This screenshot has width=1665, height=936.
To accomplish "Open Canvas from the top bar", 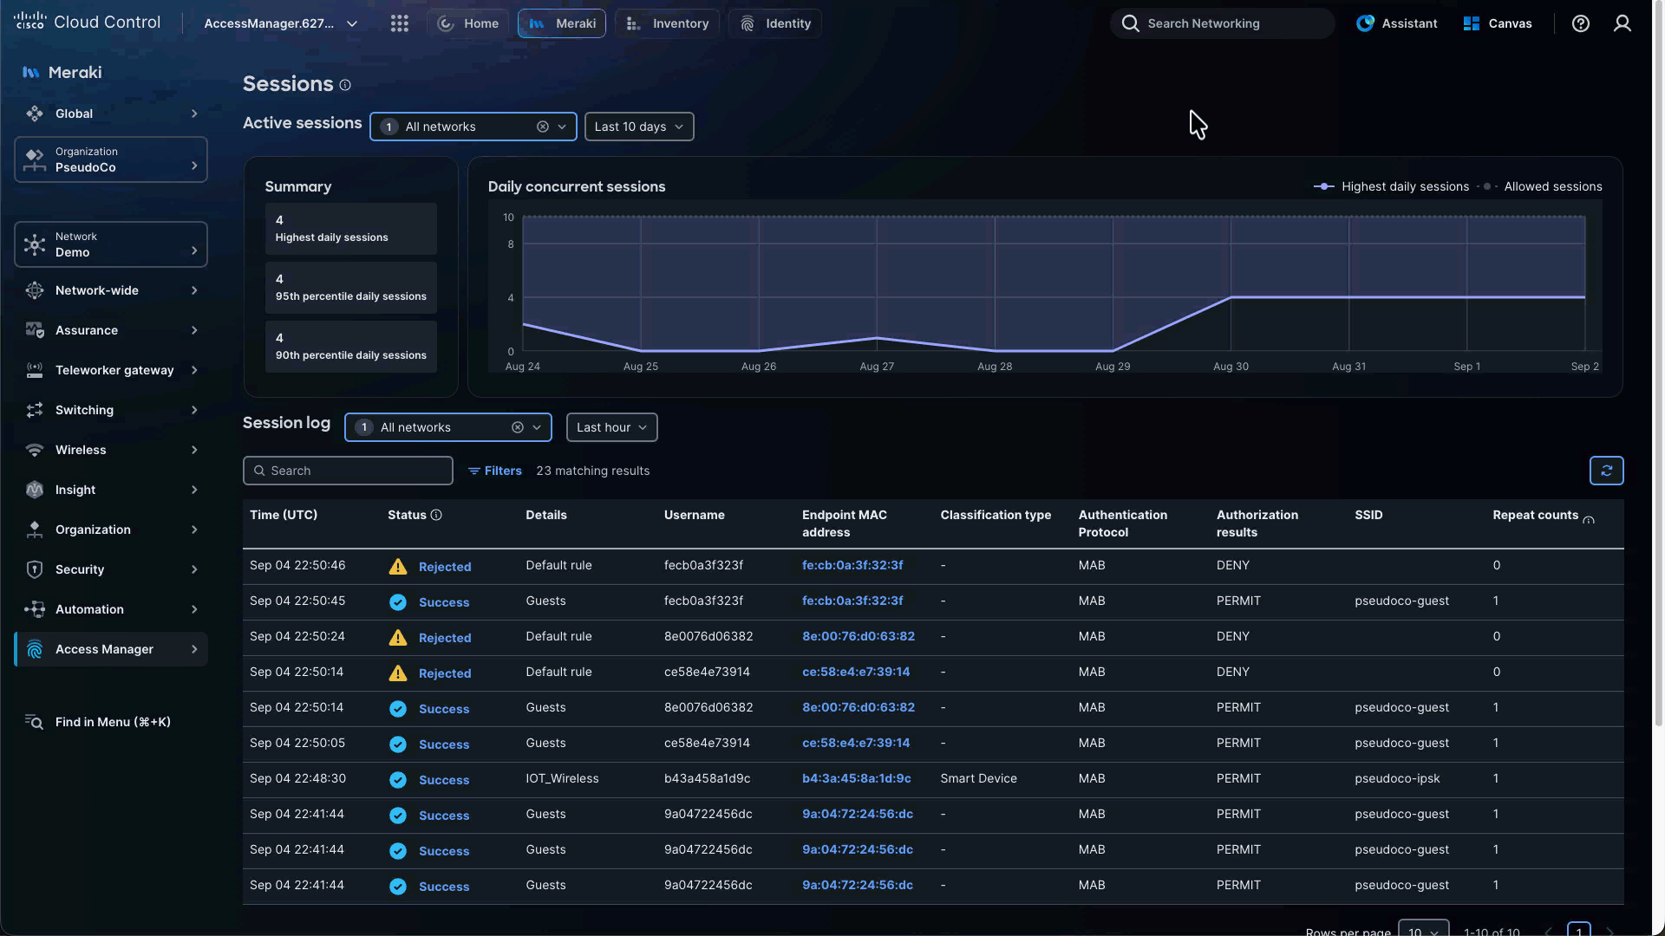I will click(1498, 23).
